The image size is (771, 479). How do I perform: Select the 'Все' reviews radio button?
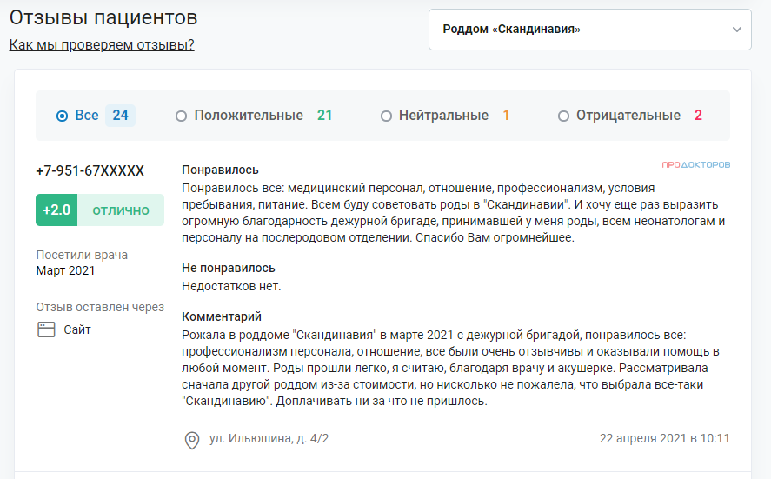(x=62, y=116)
